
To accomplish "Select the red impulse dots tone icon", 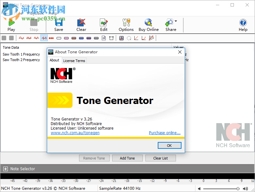I will tap(51, 38).
